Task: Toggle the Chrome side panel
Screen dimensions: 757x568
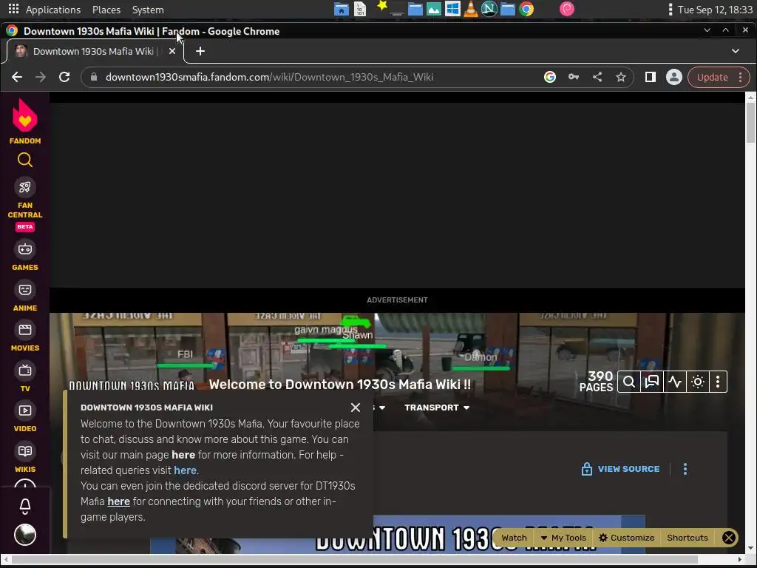Action: 651,77
